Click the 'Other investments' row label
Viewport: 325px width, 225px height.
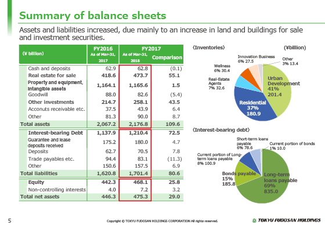coord(51,102)
